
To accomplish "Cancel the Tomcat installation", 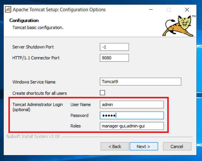I will point(177,146).
